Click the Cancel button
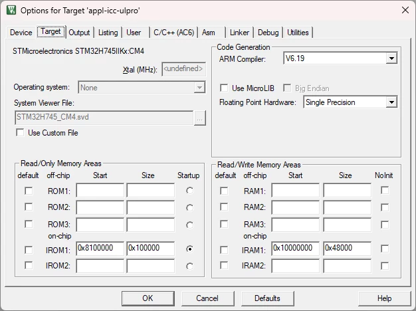This screenshot has height=311, width=416. pos(208,298)
